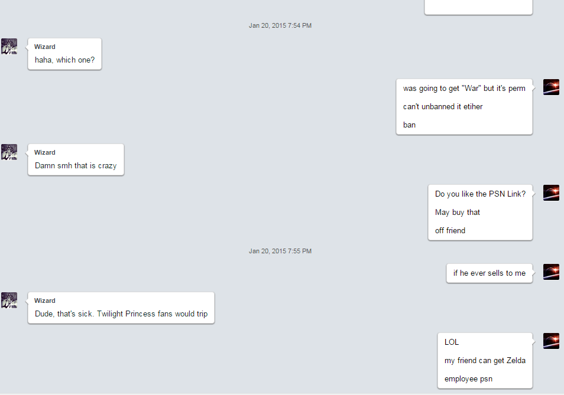Click the planet avatar beside the 'War' message

(x=551, y=87)
